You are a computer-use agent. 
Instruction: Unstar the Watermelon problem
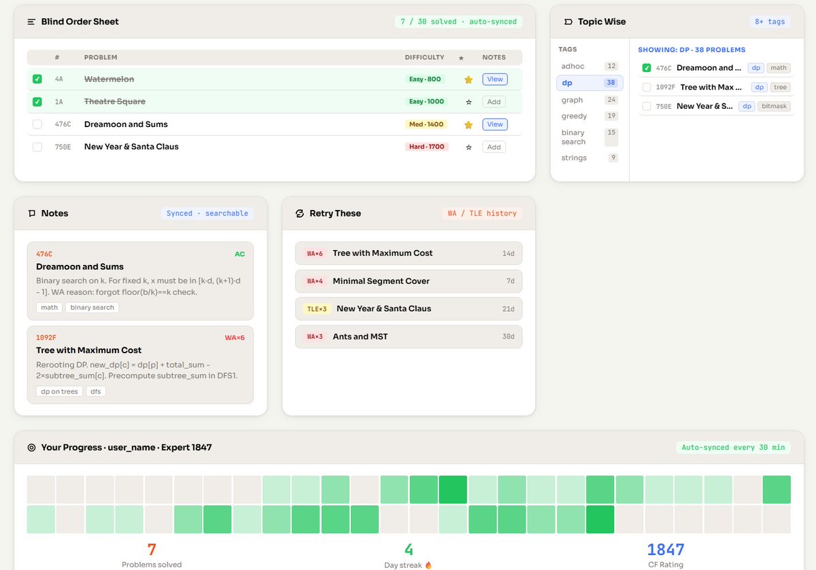(469, 79)
